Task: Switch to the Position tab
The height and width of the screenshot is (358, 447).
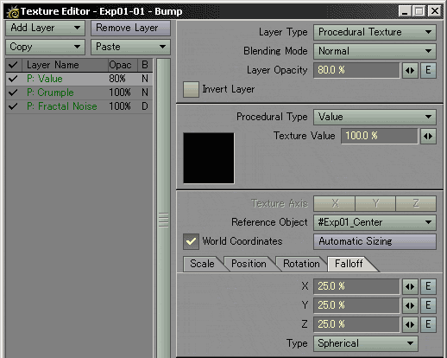Action: [x=249, y=264]
